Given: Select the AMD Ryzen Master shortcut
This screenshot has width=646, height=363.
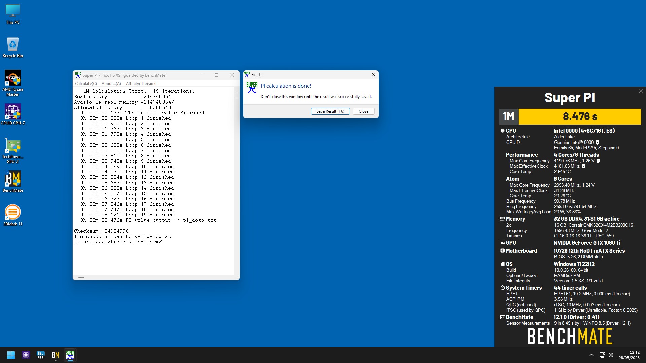Looking at the screenshot, I should (x=13, y=83).
